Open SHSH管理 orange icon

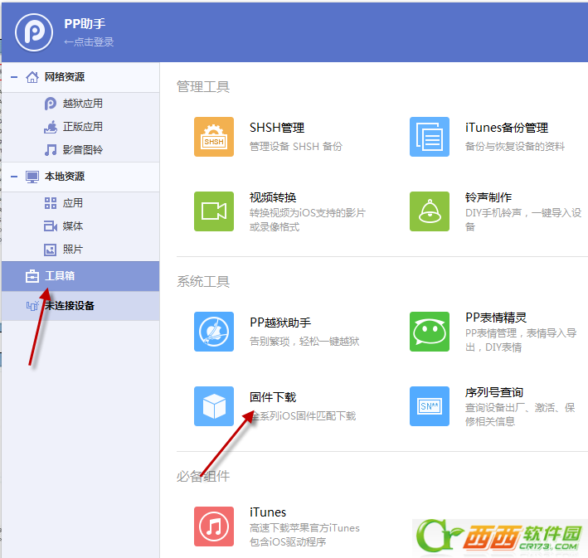point(214,137)
